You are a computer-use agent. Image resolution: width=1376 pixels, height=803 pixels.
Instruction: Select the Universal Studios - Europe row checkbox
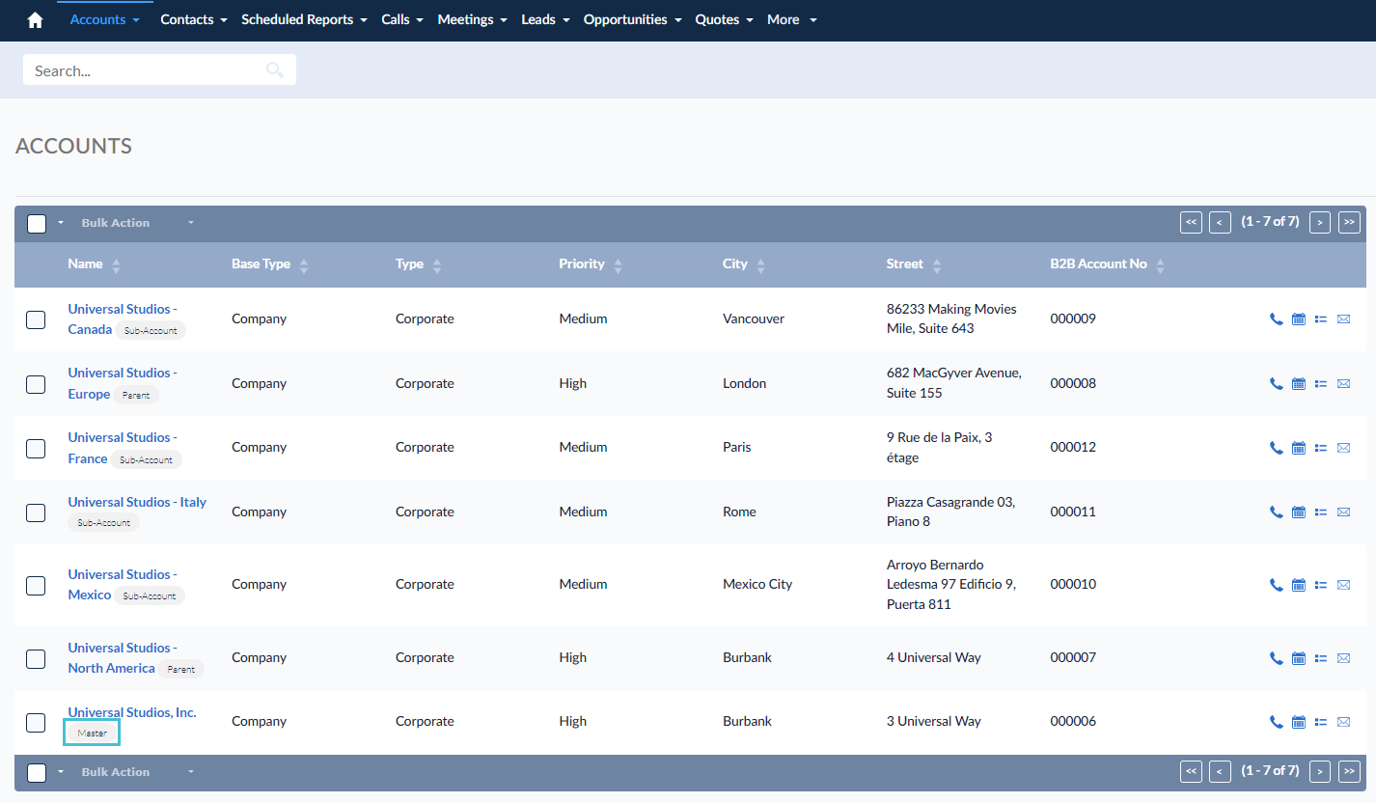click(x=36, y=384)
